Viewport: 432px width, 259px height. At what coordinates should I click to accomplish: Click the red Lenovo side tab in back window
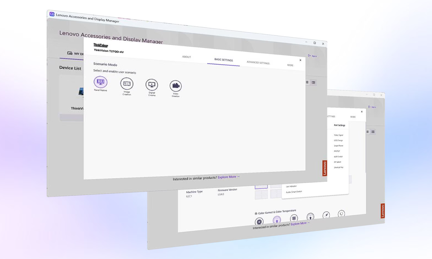(x=383, y=211)
